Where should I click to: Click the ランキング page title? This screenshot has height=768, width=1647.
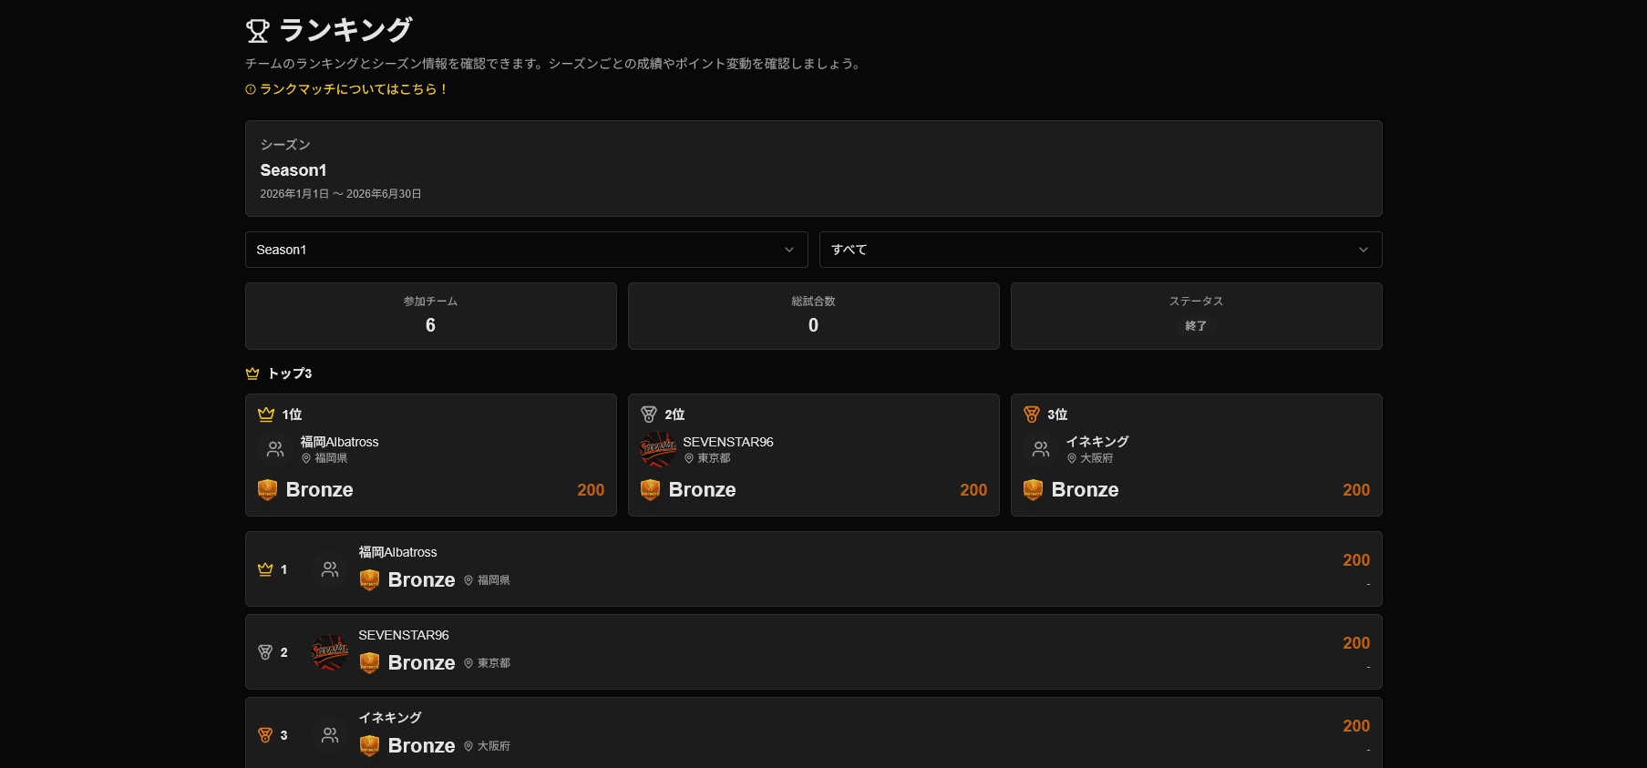346,30
